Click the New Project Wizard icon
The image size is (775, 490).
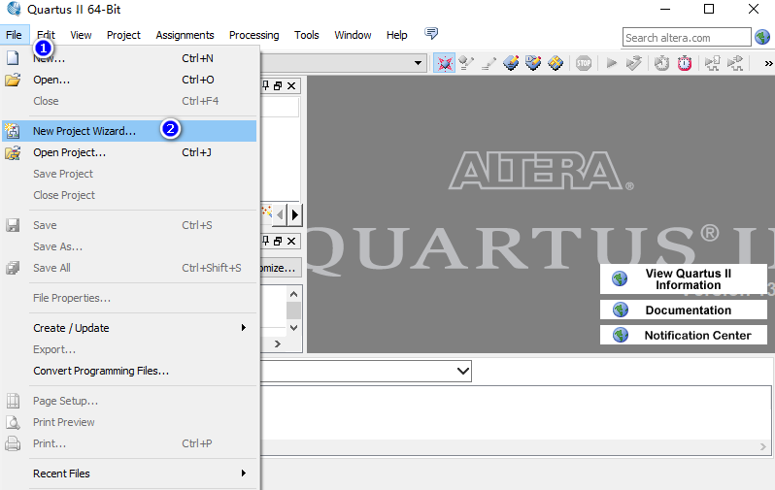tap(13, 131)
